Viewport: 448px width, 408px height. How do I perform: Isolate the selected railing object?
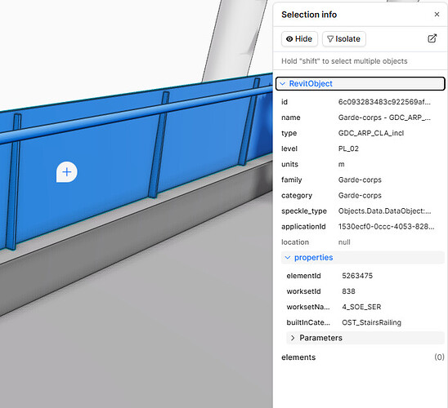tap(343, 39)
